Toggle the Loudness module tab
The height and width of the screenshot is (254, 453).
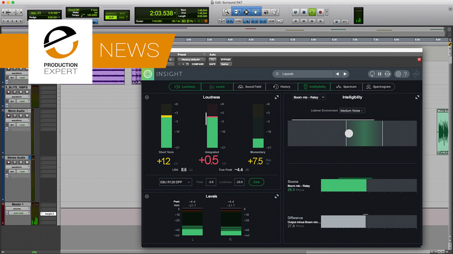[x=185, y=87]
